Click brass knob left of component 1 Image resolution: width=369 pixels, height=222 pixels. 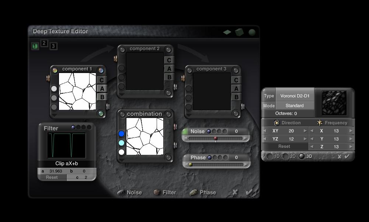pos(48,78)
